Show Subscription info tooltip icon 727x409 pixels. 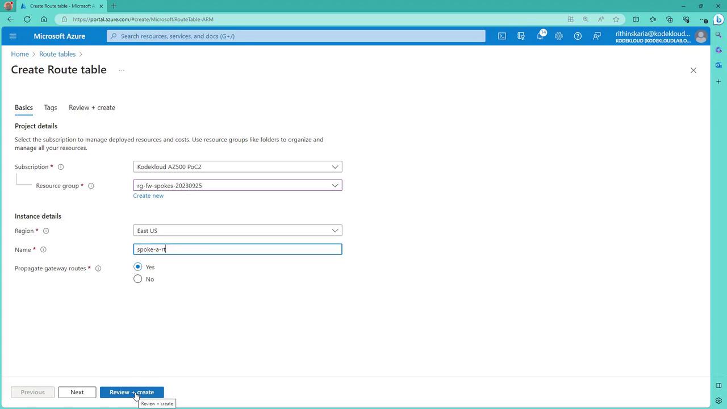pyautogui.click(x=61, y=167)
